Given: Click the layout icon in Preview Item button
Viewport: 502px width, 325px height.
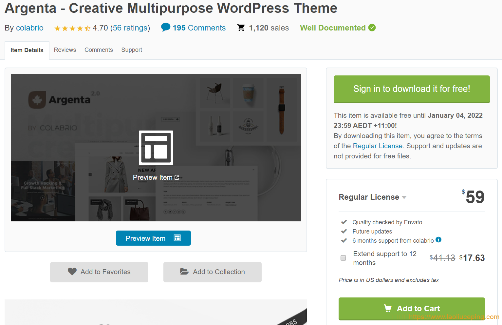Looking at the screenshot, I should click(x=177, y=238).
